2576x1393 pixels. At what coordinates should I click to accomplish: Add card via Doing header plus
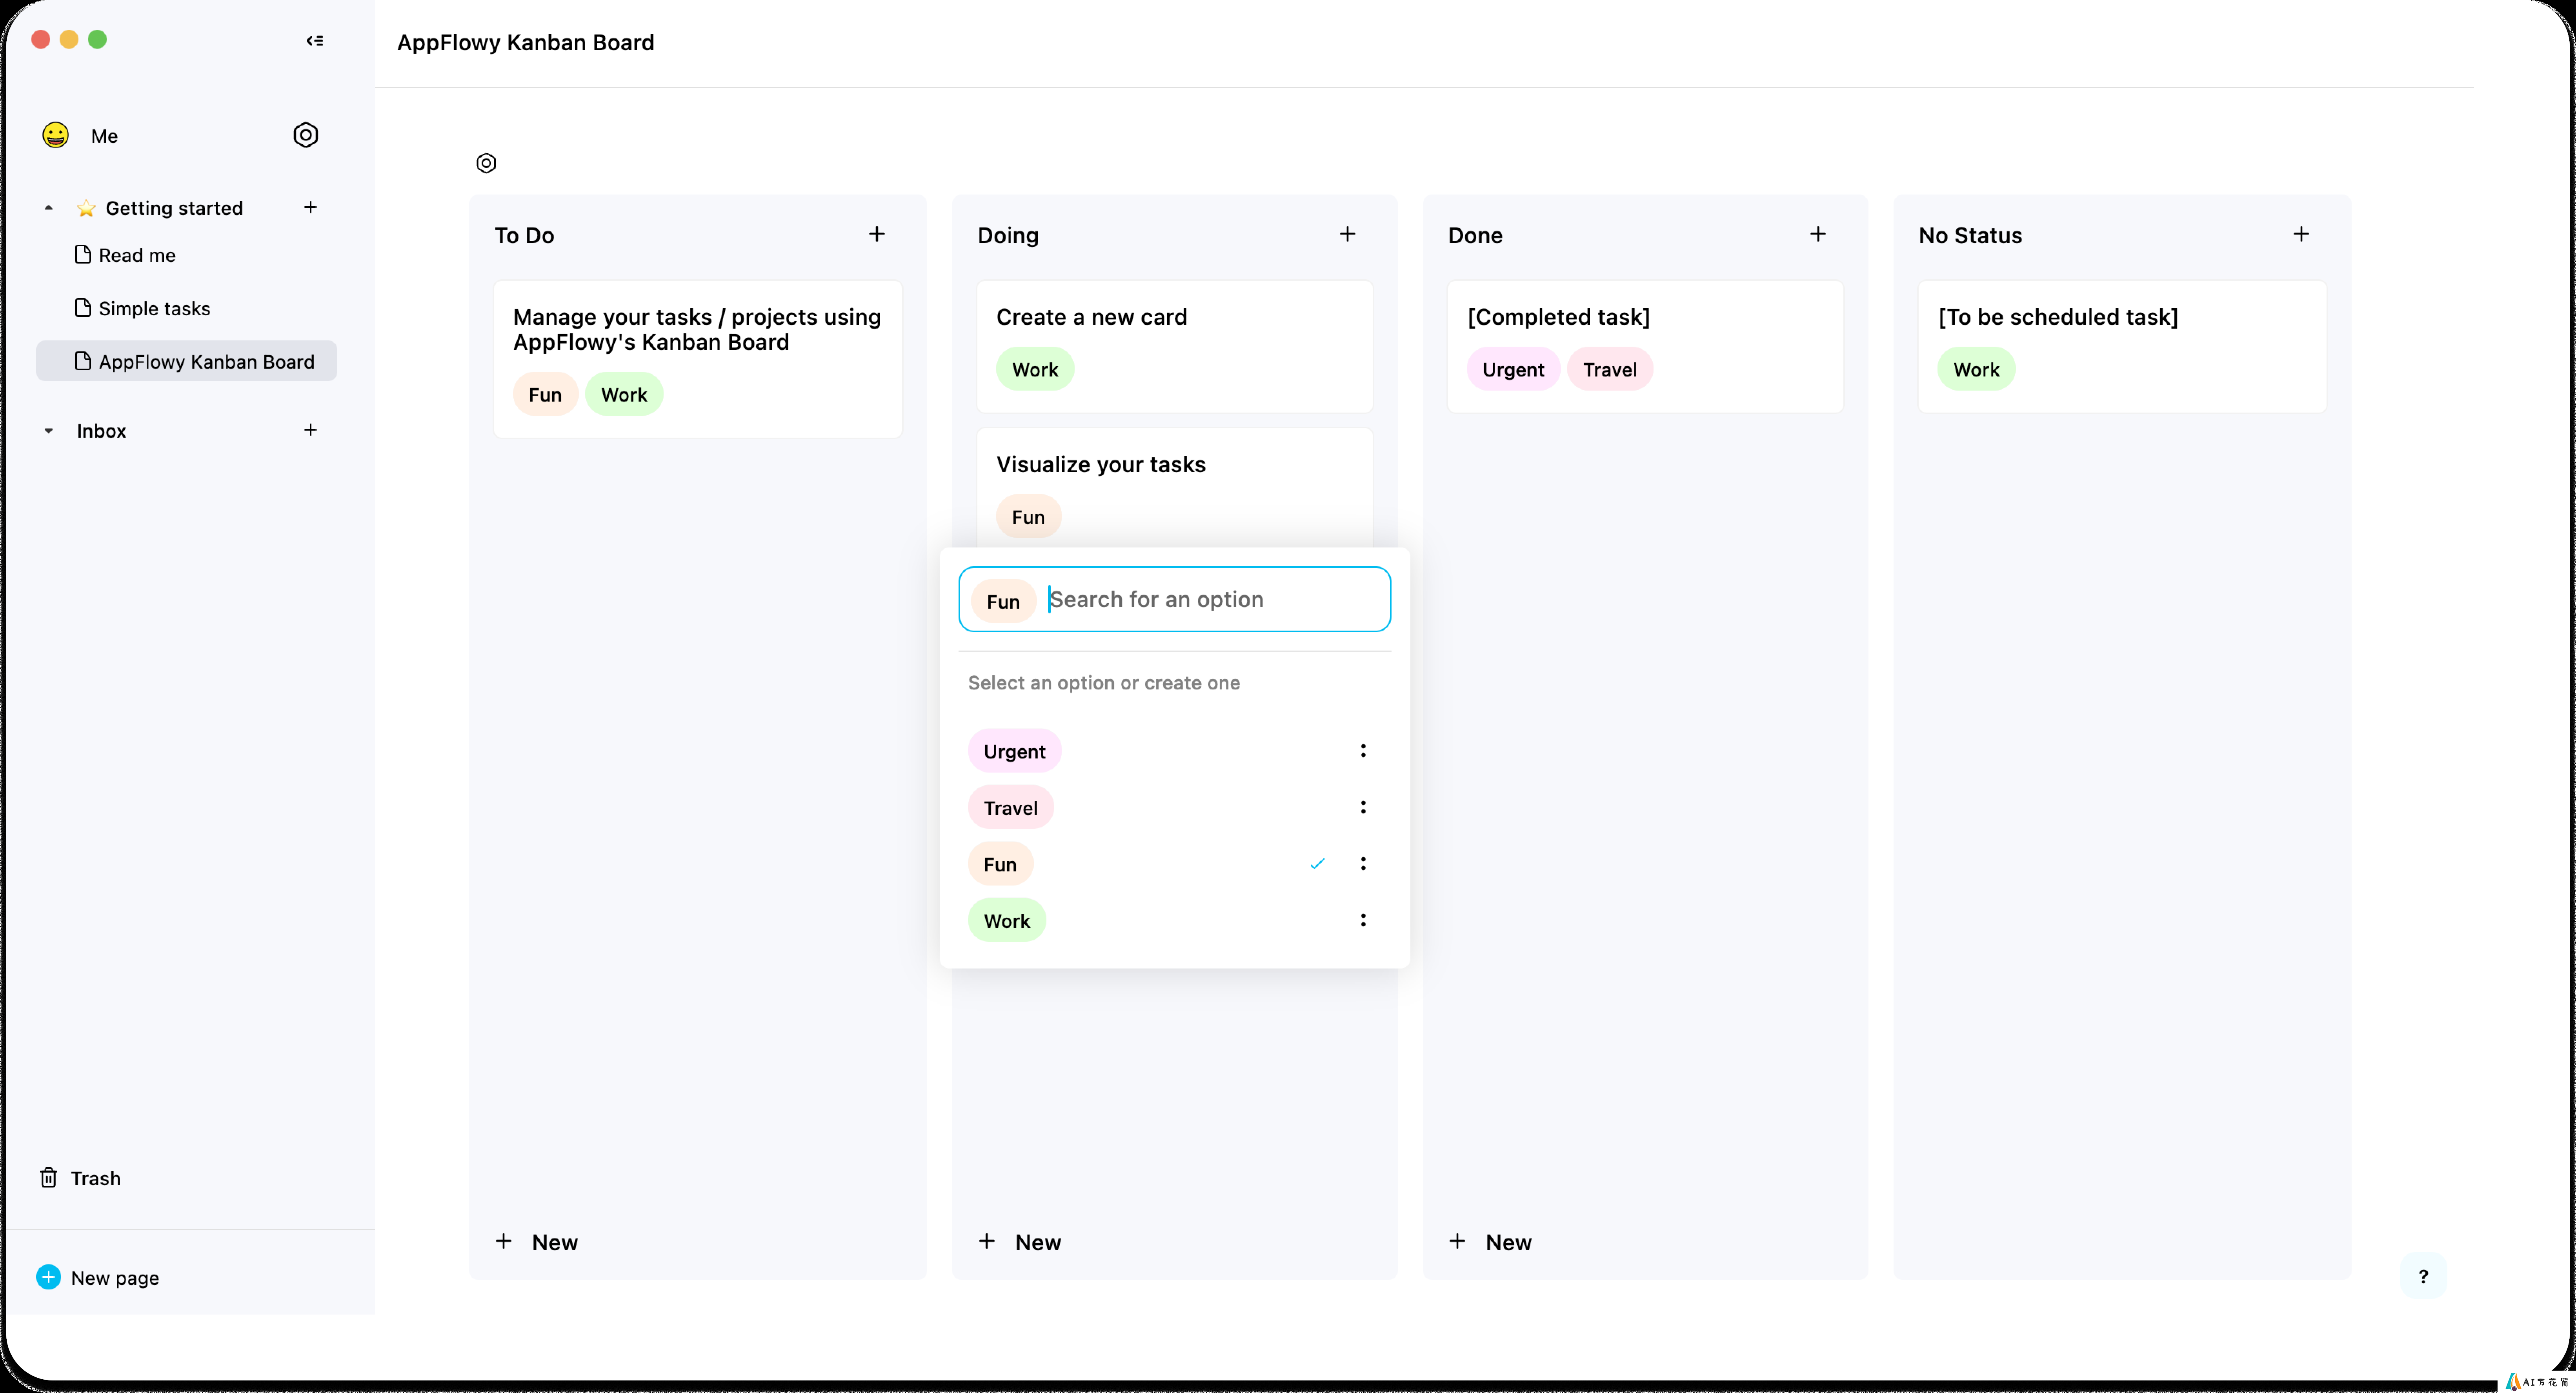(1348, 234)
